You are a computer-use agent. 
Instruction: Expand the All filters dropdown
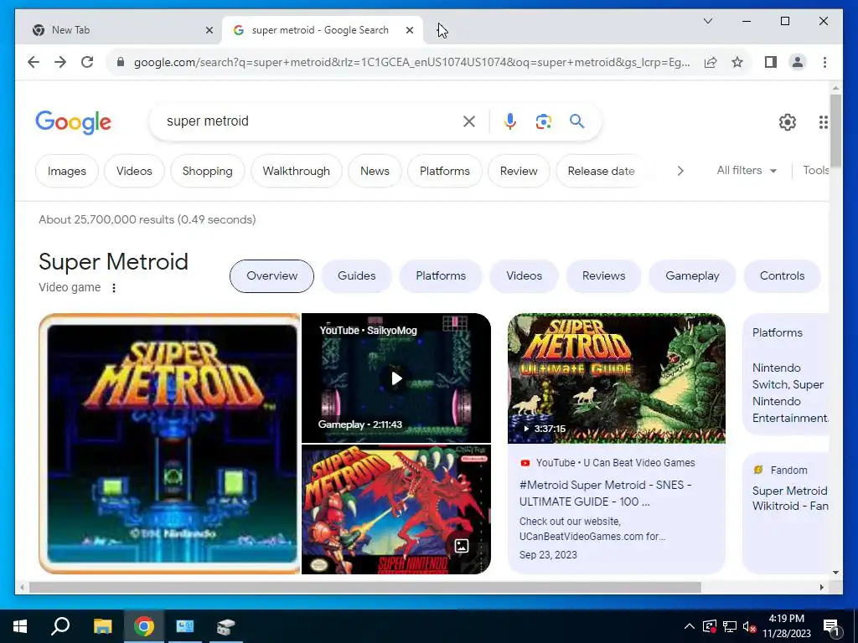747,171
